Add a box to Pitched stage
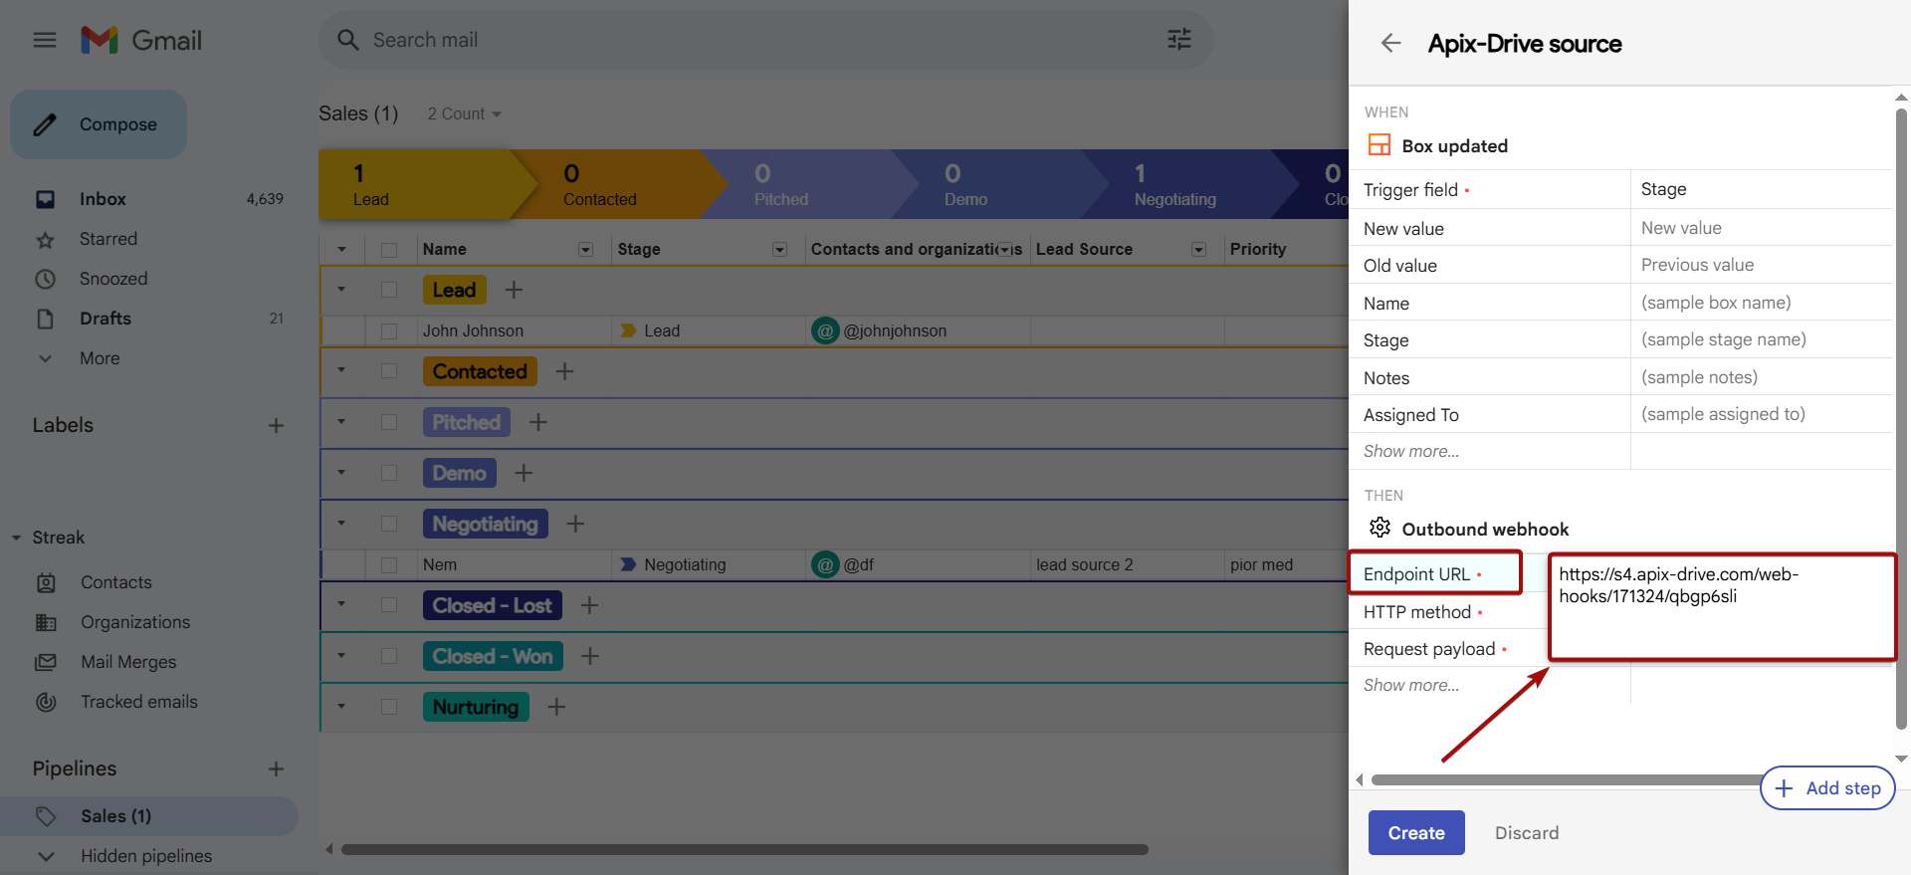Viewport: 1911px width, 875px height. [x=538, y=422]
